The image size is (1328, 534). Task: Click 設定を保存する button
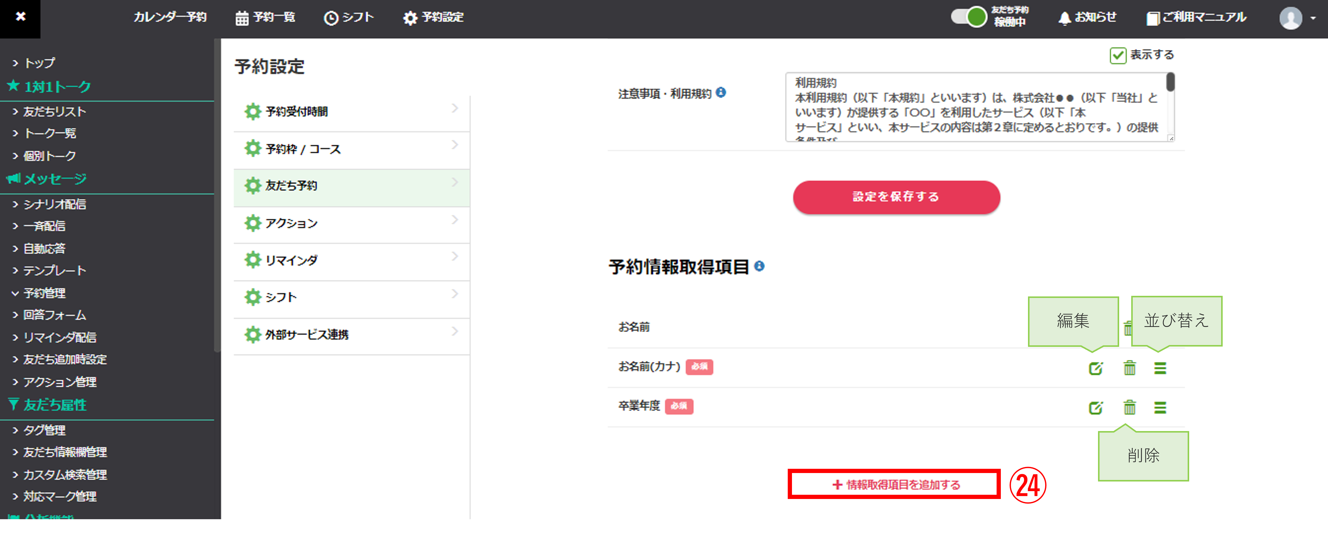point(896,197)
